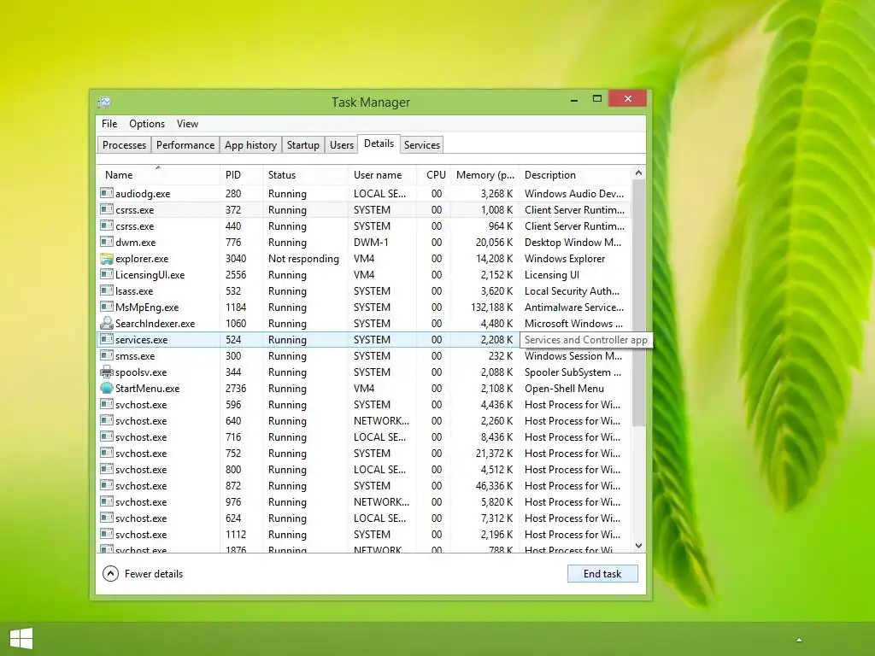Select svchost.exe row with PID 640

[x=364, y=420]
